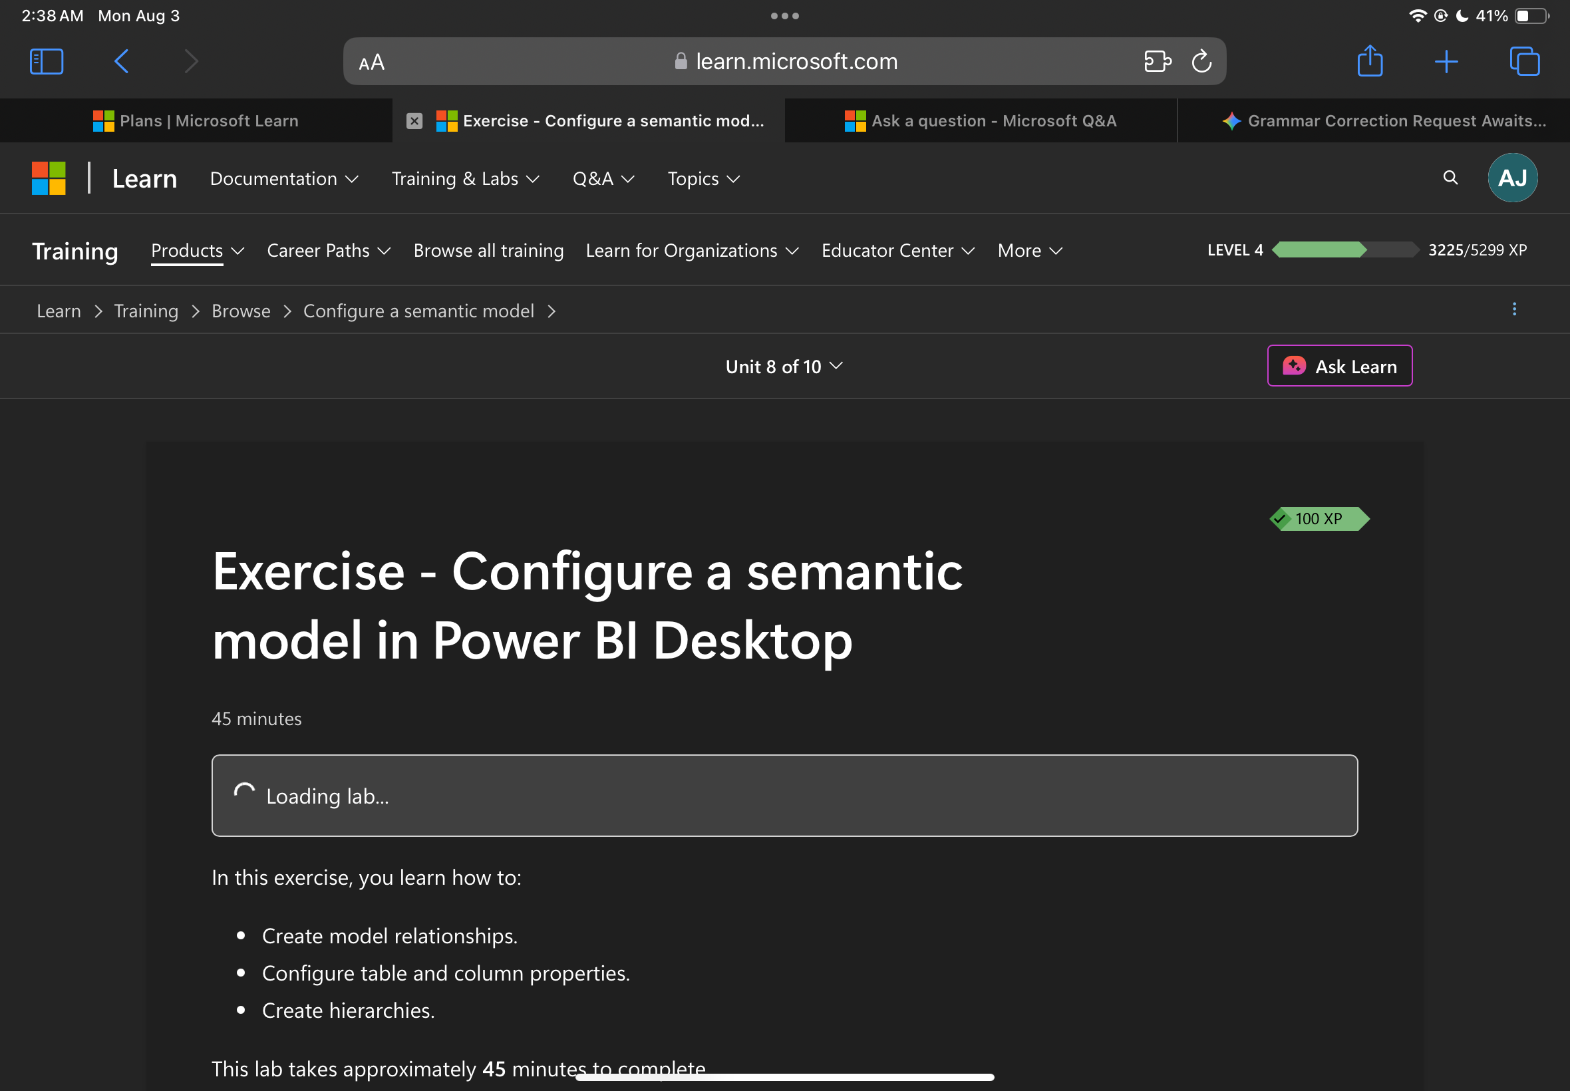Image resolution: width=1570 pixels, height=1091 pixels.
Task: Click the 45 minutes duration text
Action: 257,719
